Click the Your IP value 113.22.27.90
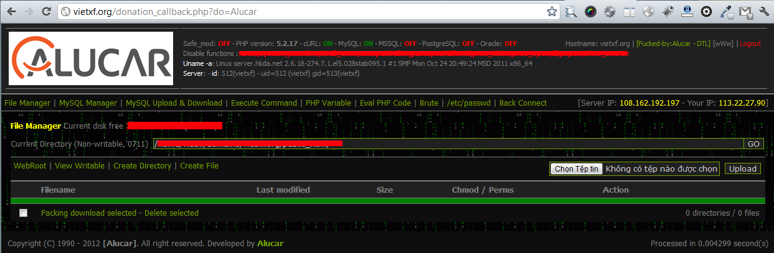Image resolution: width=774 pixels, height=253 pixels. pos(742,103)
